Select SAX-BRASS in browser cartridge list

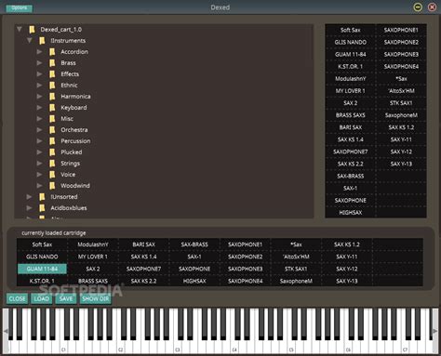[351, 176]
